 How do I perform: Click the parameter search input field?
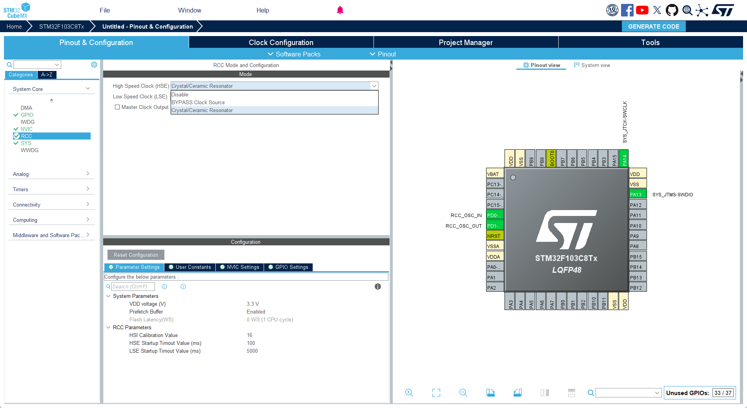tap(133, 287)
